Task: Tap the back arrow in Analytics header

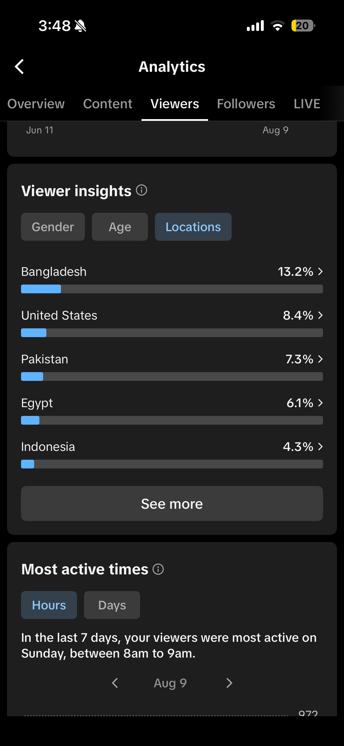Action: coord(19,67)
